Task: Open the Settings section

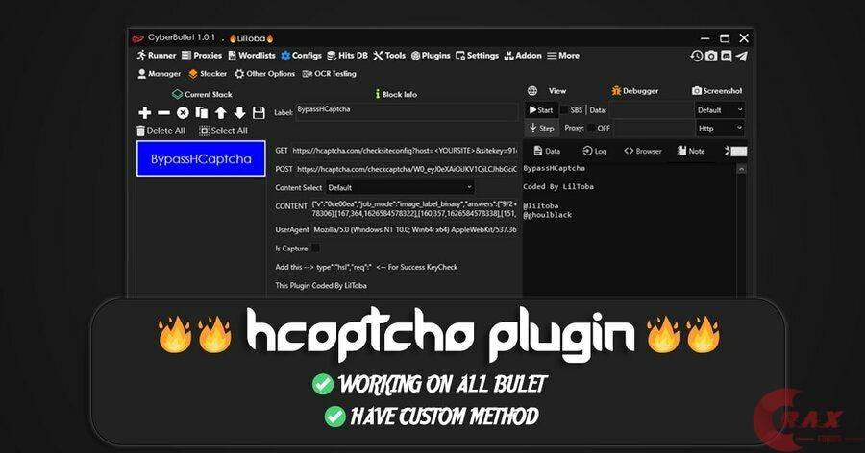Action: pos(477,55)
